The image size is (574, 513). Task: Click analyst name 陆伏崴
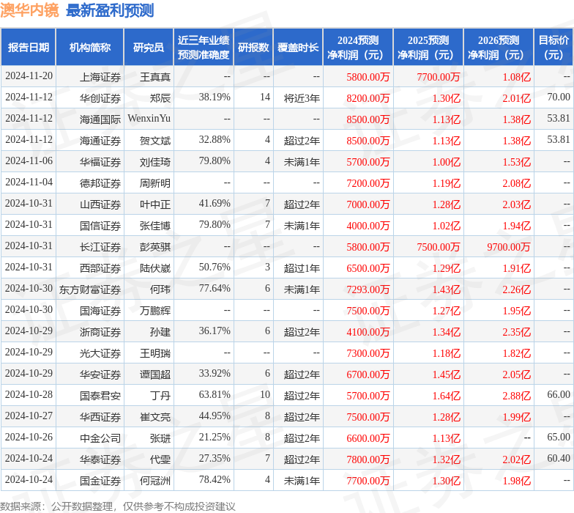pos(155,268)
